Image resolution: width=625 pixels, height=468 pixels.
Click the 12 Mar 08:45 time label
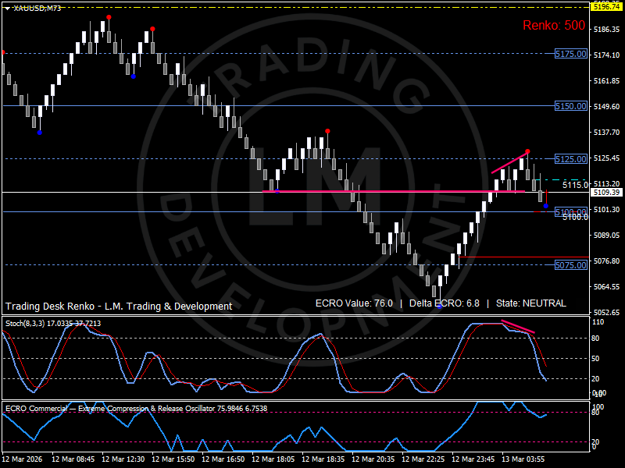click(x=73, y=459)
